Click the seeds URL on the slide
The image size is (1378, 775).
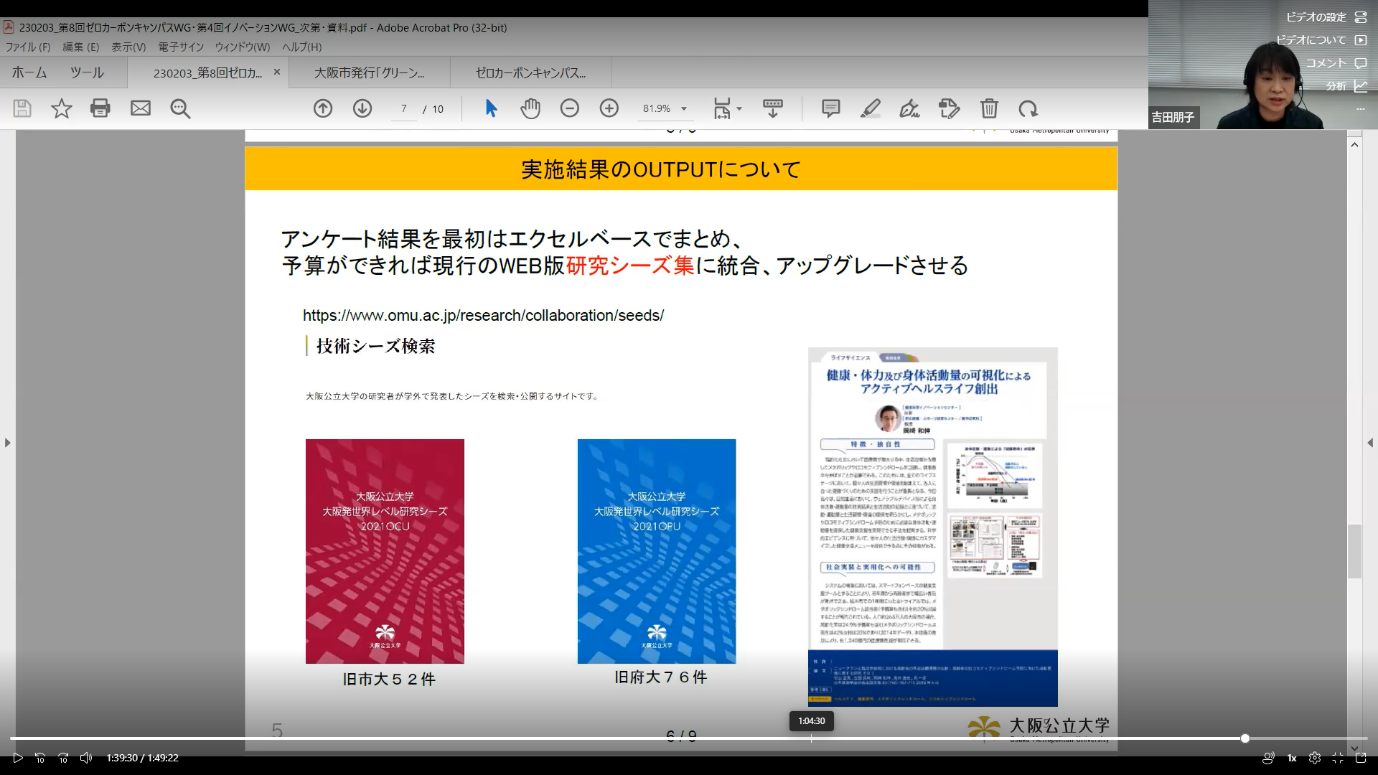tap(483, 315)
